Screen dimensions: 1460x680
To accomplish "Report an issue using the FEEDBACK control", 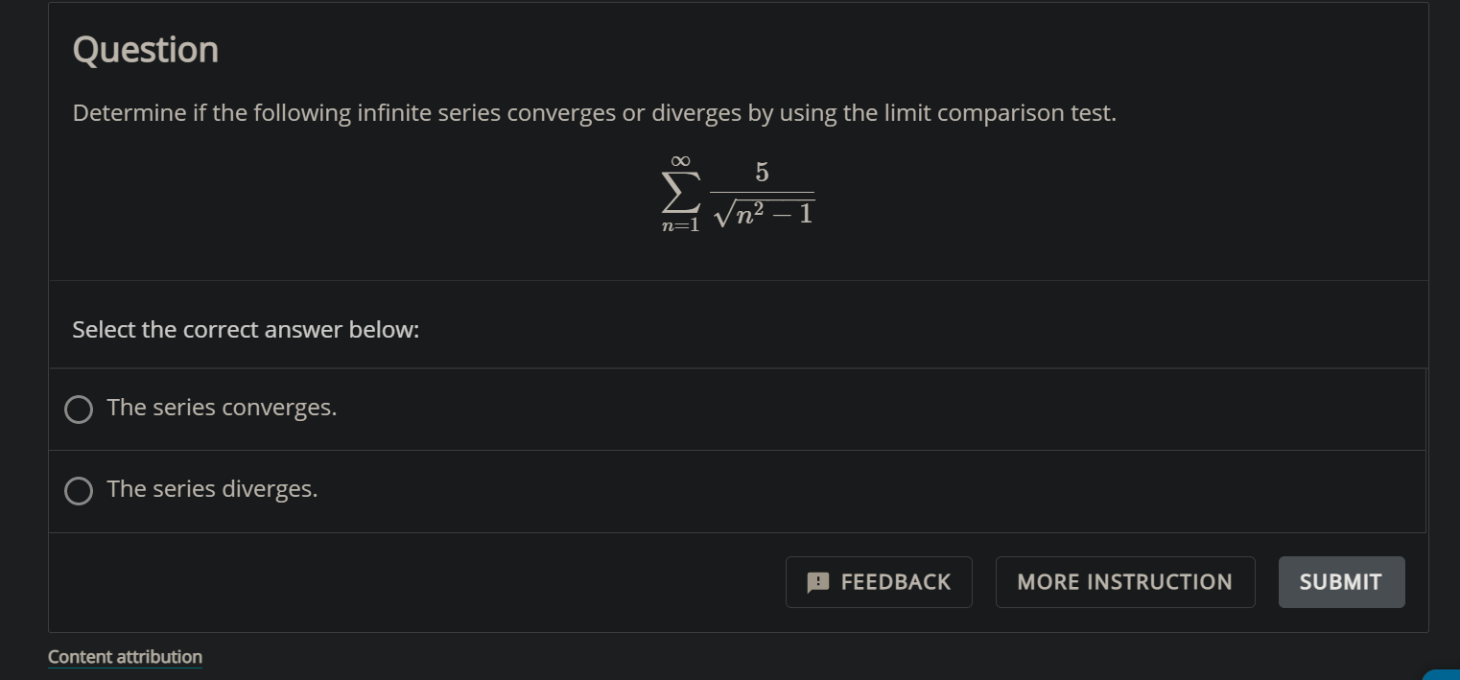I will (879, 582).
